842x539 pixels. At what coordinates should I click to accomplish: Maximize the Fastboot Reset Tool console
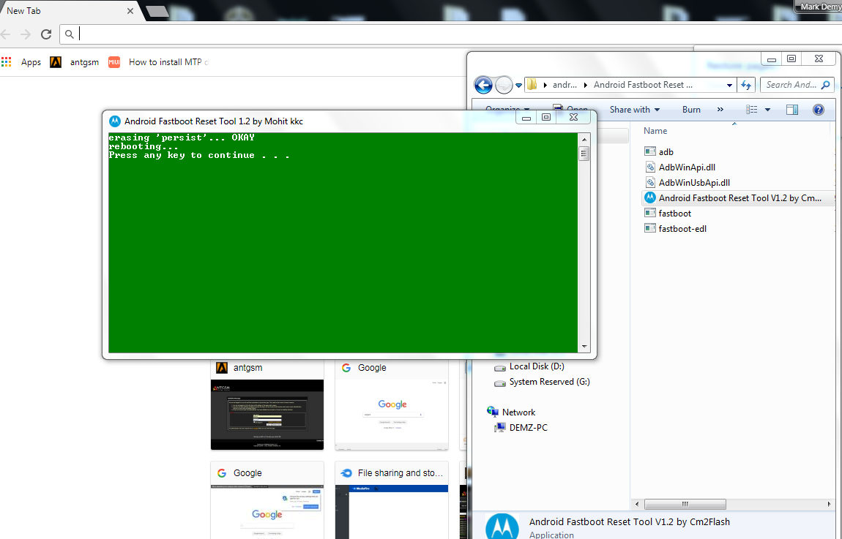546,118
